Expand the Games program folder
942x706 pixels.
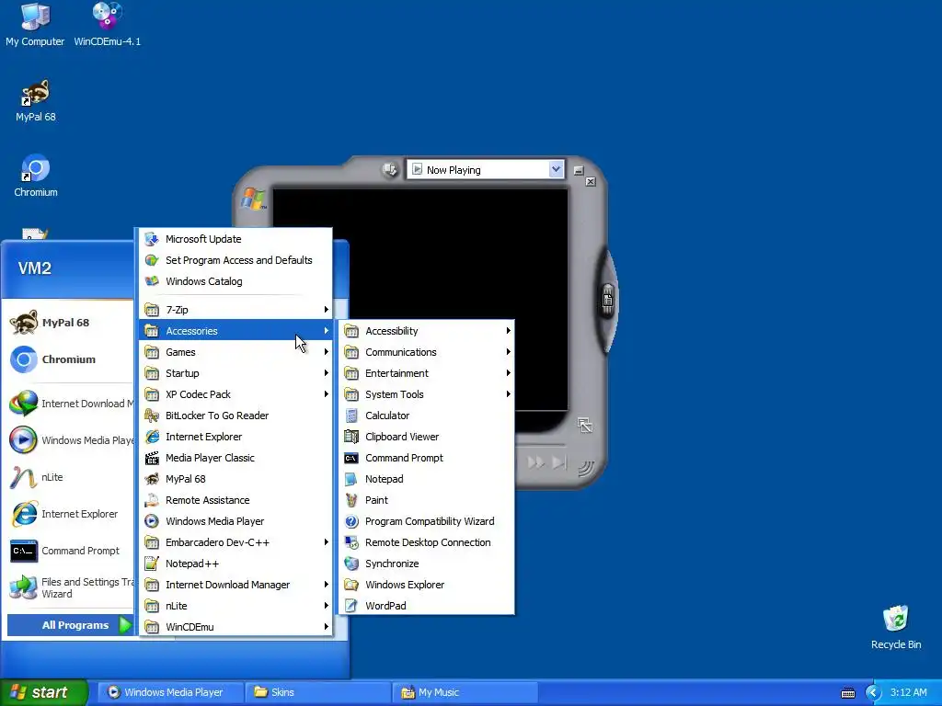(236, 352)
